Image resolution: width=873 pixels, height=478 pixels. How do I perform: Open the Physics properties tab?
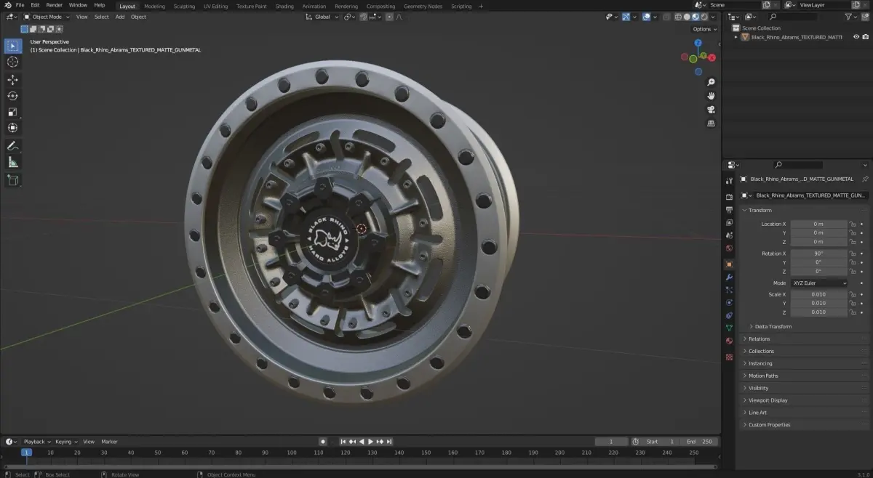729,303
